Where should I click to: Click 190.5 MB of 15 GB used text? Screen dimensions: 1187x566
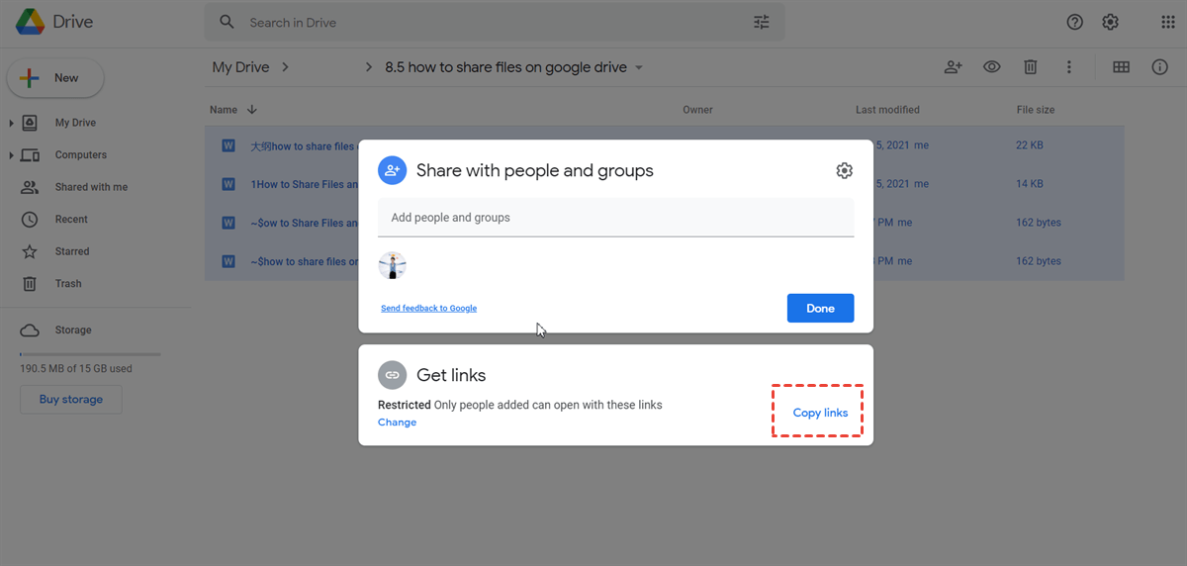(76, 369)
